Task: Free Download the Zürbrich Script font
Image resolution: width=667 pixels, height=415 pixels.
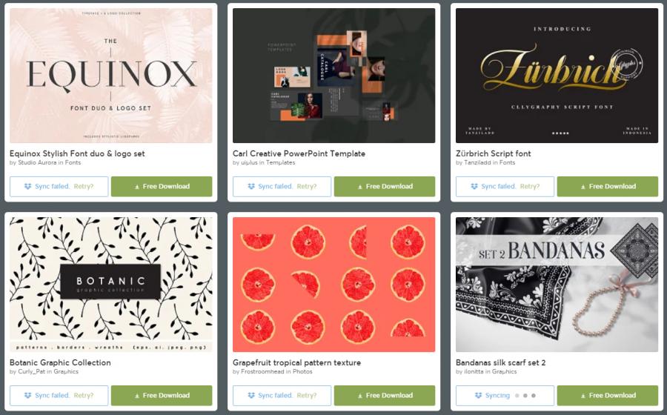Action: 608,186
